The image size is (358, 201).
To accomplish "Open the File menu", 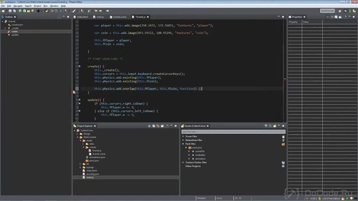I will 3,6.
